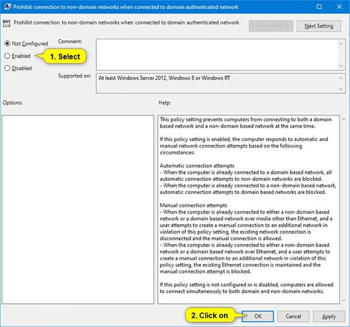Maximize the policy dialog window
The image size is (350, 327).
click(x=319, y=6)
